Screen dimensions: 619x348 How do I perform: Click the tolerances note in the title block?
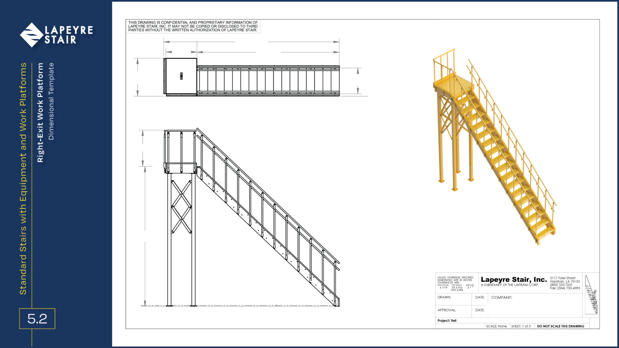click(x=456, y=284)
